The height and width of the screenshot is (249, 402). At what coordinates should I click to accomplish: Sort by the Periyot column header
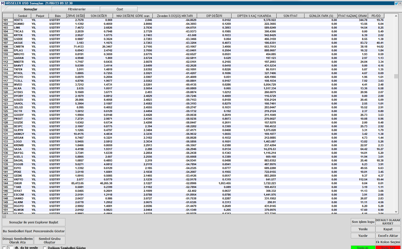coord(40,16)
